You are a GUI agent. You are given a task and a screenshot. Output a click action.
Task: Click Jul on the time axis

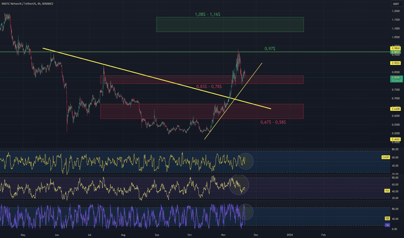coord(89,235)
